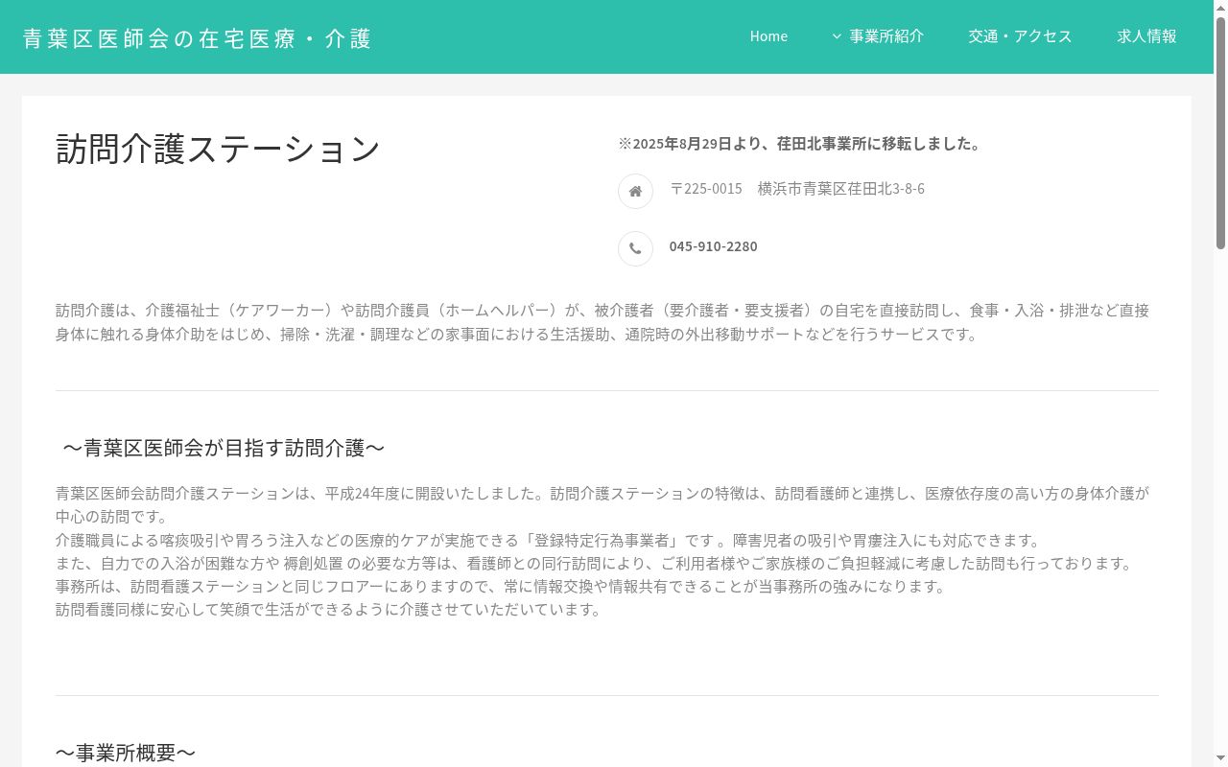Go to site title 青葉区医師会の在宅医療・介護
Image resolution: width=1228 pixels, height=767 pixels.
click(197, 38)
